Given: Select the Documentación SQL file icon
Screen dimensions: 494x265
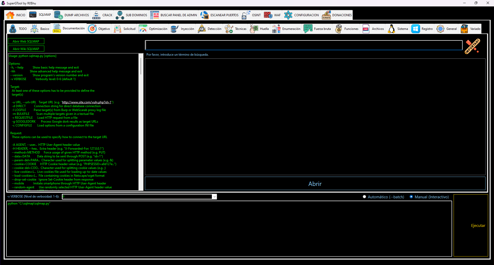Looking at the screenshot, I should [57, 28].
